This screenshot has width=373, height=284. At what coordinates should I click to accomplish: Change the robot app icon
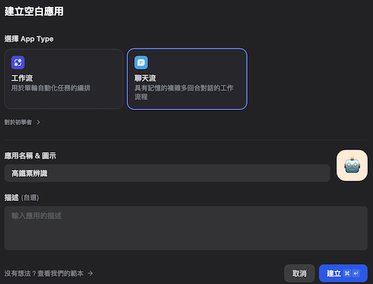(x=352, y=165)
